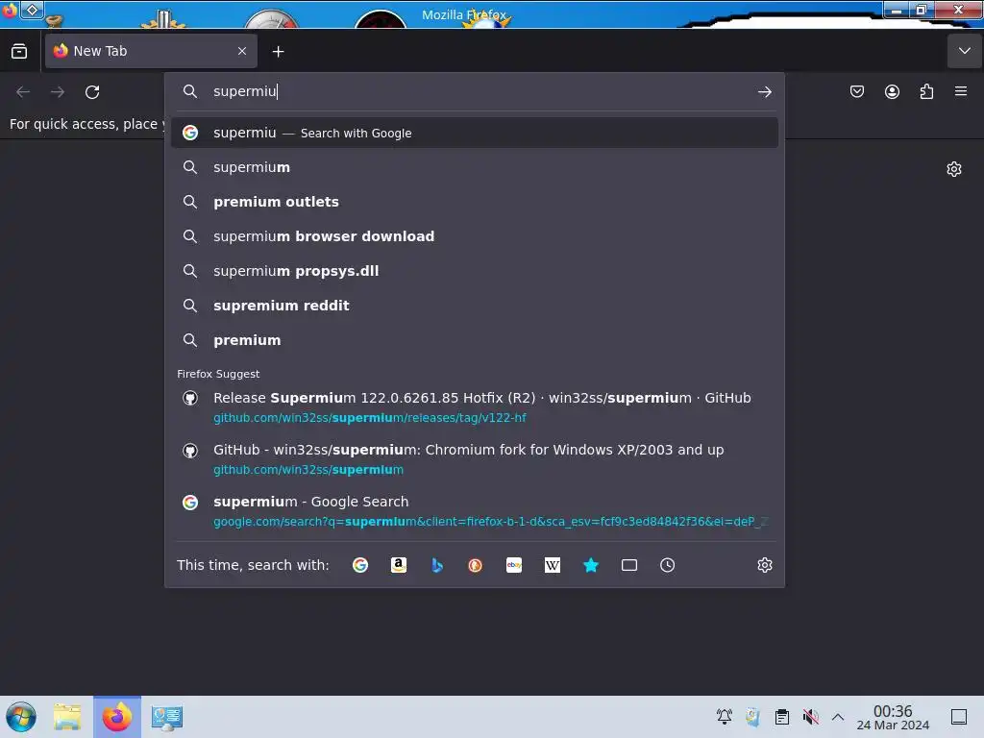
Task: Open file manager folder on taskbar
Action: 67,717
